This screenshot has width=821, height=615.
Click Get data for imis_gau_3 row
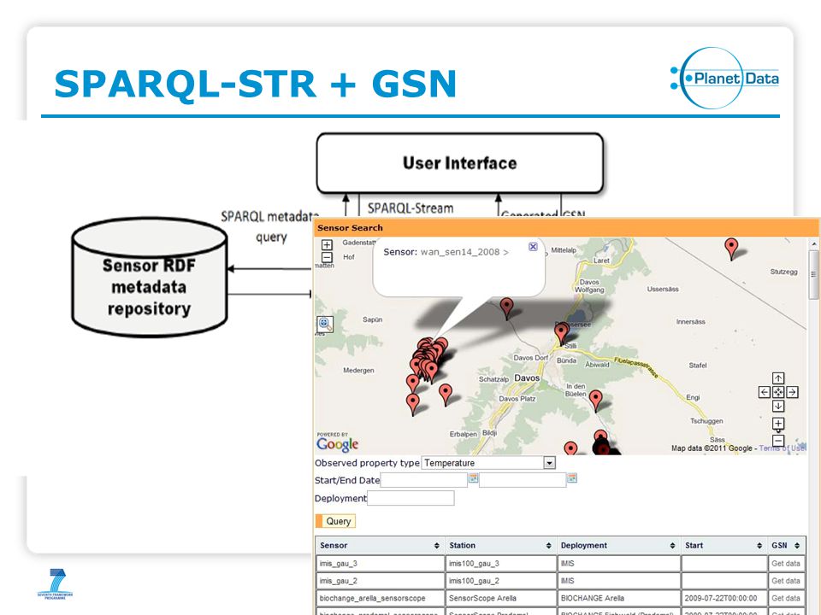(785, 563)
